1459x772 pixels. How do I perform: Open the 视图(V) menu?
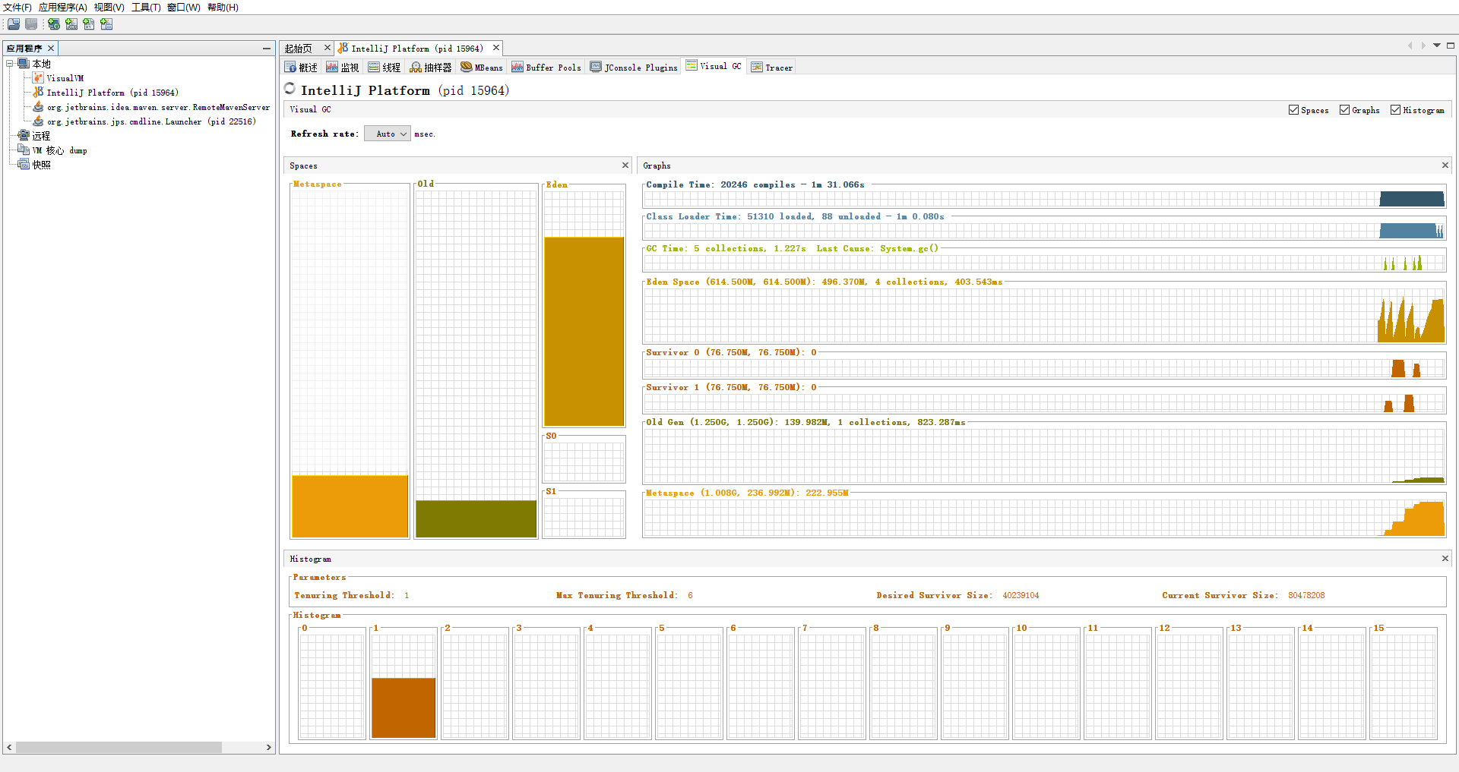pos(109,8)
